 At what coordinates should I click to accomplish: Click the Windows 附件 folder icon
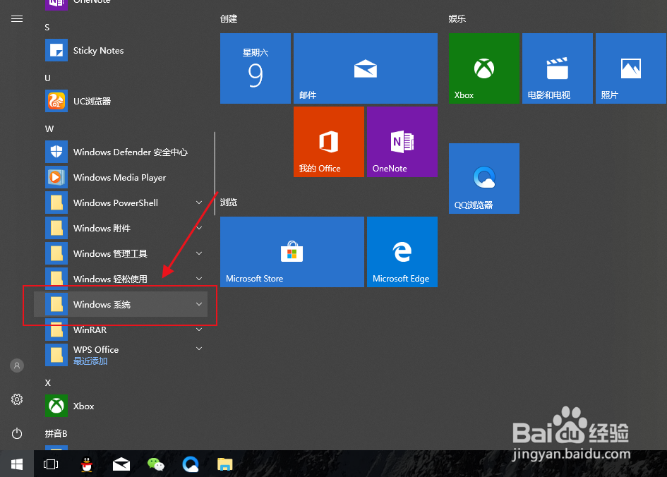point(56,228)
